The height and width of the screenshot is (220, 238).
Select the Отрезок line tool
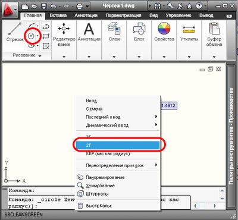15,32
